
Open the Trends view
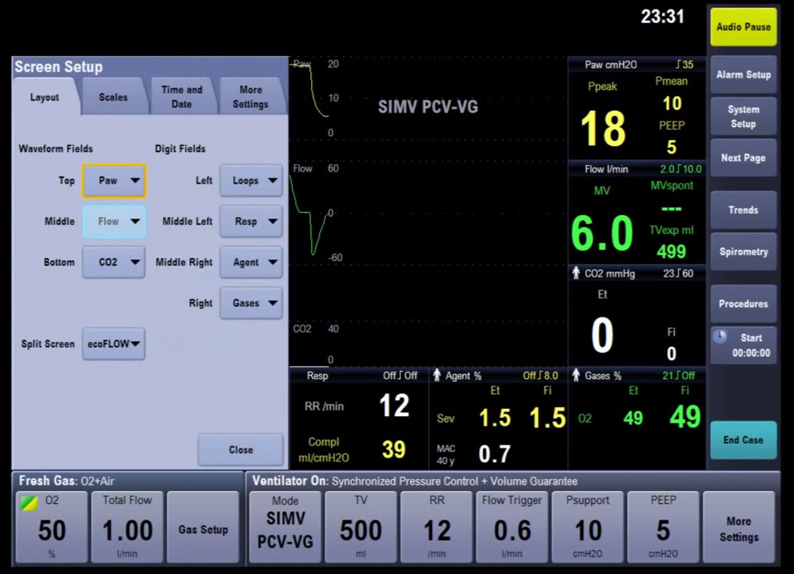pos(743,210)
